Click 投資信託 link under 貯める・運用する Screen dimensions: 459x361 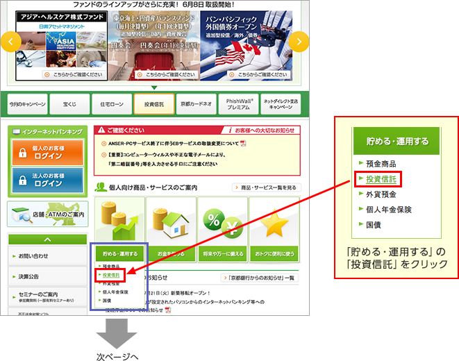[111, 275]
